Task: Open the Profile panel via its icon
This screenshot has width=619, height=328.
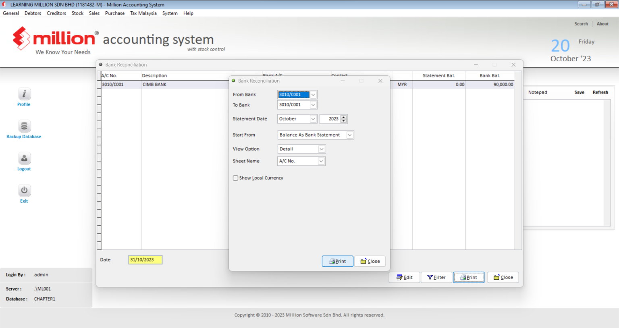Action: [24, 94]
